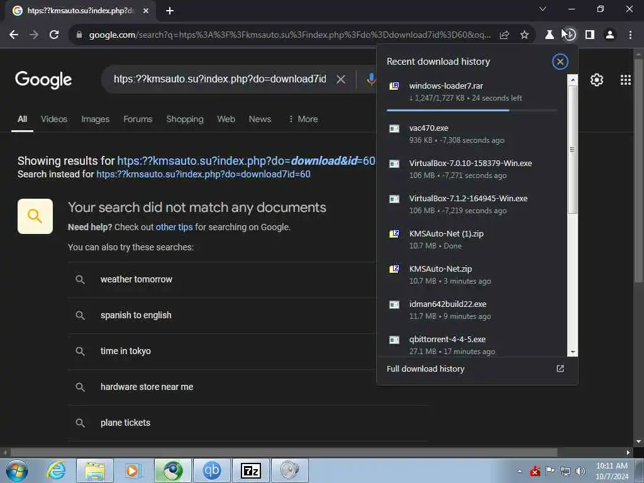This screenshot has height=483, width=644.
Task: Close the kmsauto search tab
Action: pos(145,11)
